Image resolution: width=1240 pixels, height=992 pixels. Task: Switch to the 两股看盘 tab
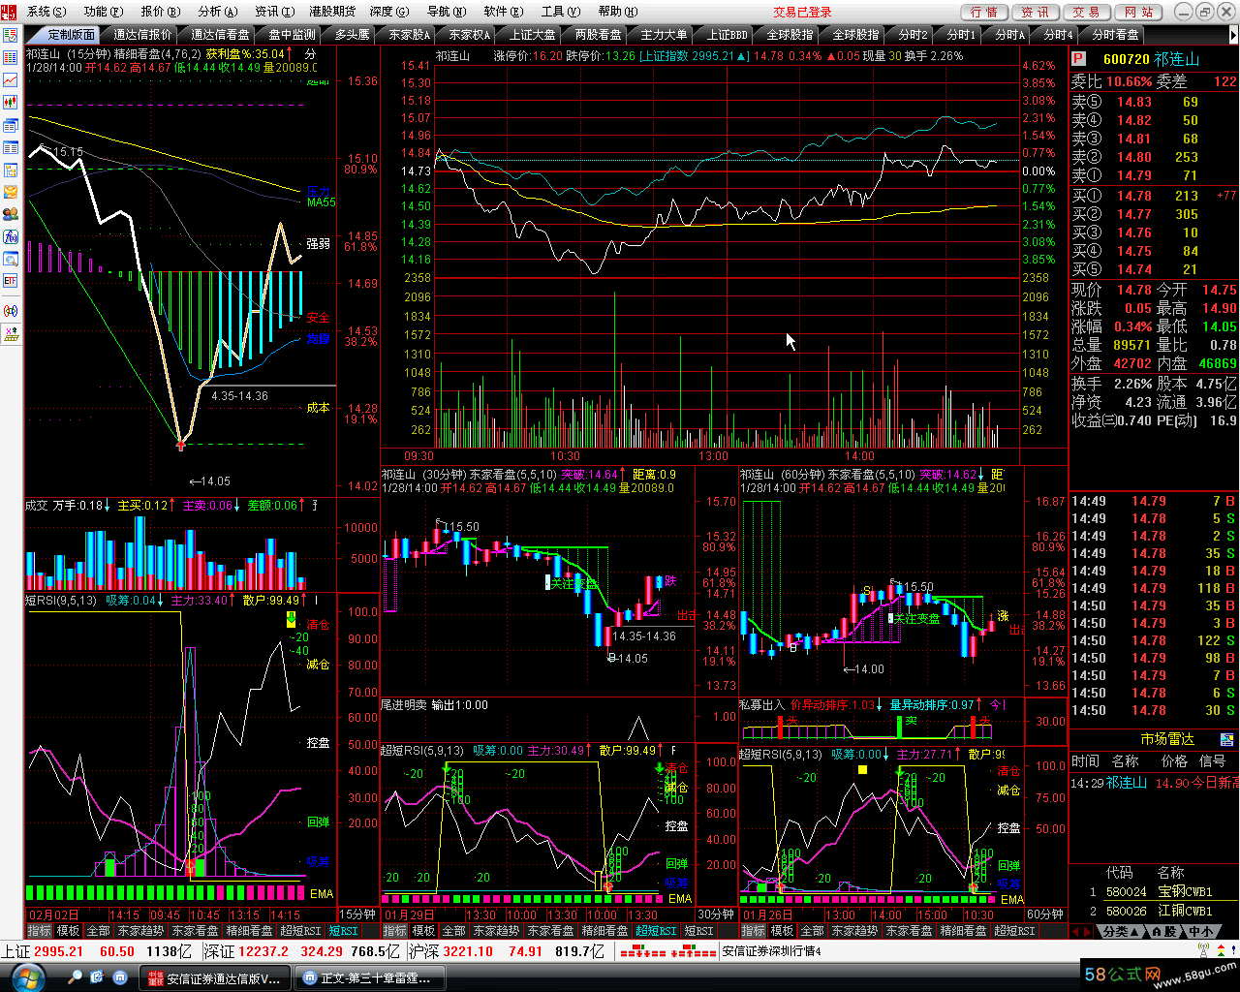[x=598, y=35]
